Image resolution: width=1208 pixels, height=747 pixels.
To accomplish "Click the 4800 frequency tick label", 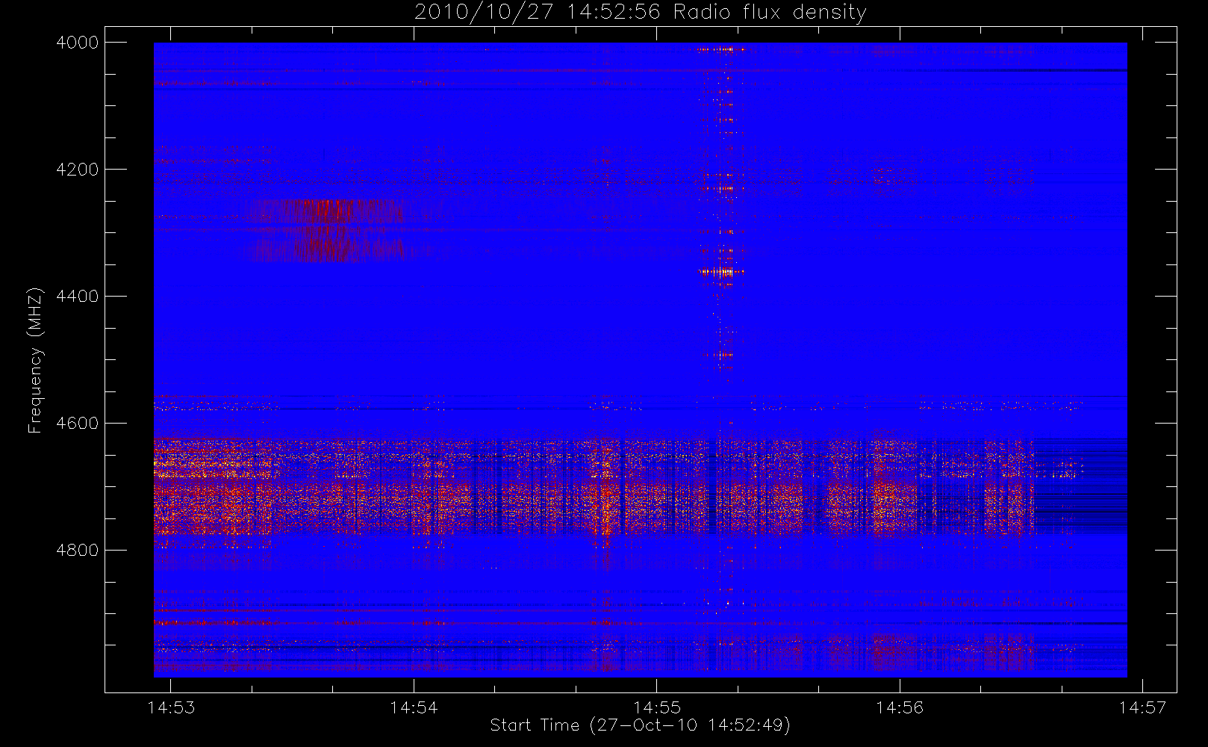I will pos(78,551).
